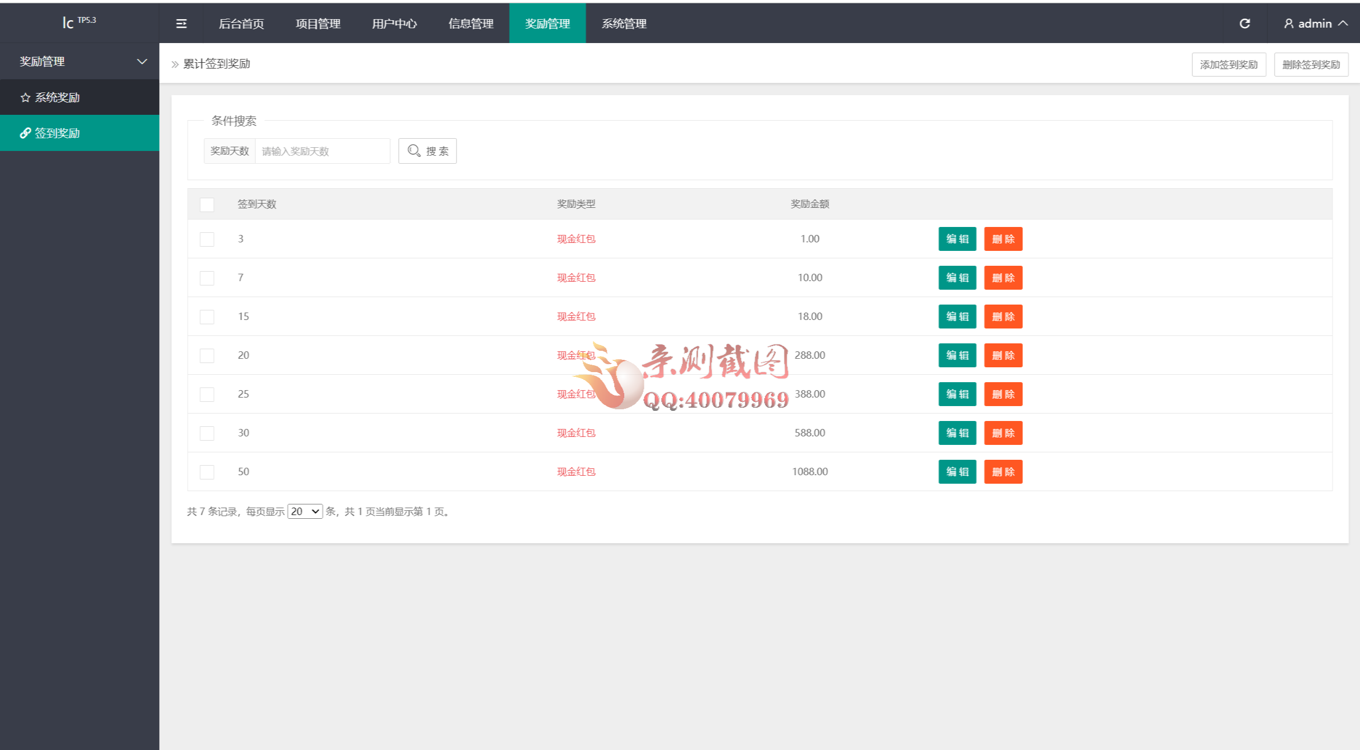Click 编辑 for the 15-day reward
1360x750 pixels.
[x=957, y=317]
